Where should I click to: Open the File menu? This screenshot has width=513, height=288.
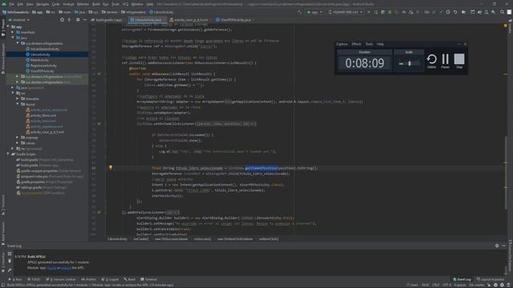(x=11, y=4)
